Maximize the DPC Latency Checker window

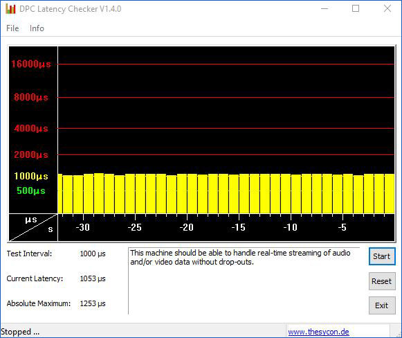[356, 9]
